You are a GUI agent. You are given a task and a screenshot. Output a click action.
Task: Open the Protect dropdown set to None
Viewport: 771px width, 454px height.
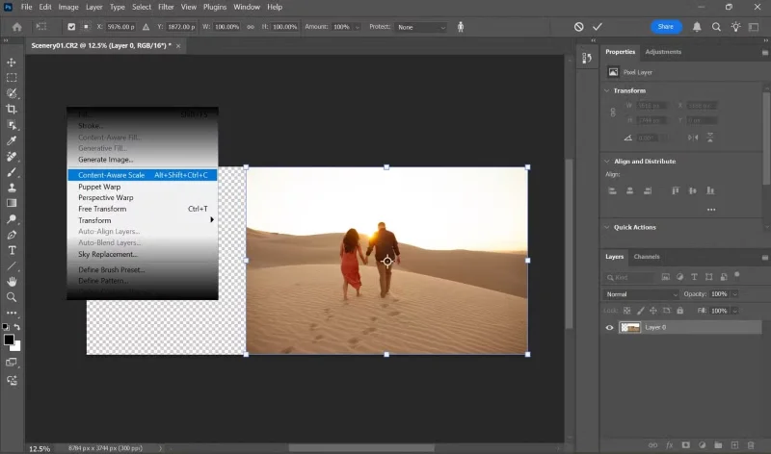pos(421,27)
